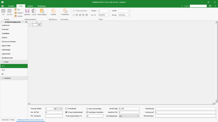Select grid cell with value 2,55
The image size is (218, 122).
(37, 25)
